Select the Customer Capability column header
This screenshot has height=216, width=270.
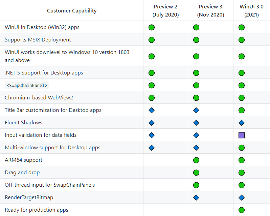[72, 11]
